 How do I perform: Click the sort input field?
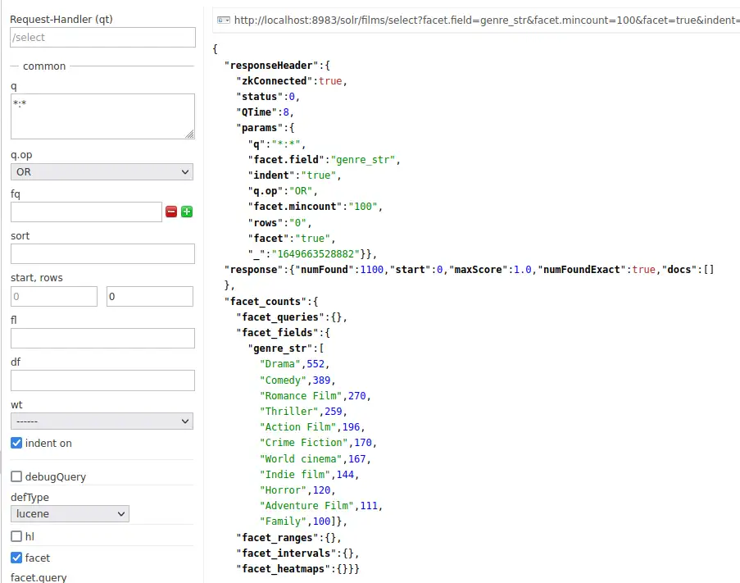(102, 254)
